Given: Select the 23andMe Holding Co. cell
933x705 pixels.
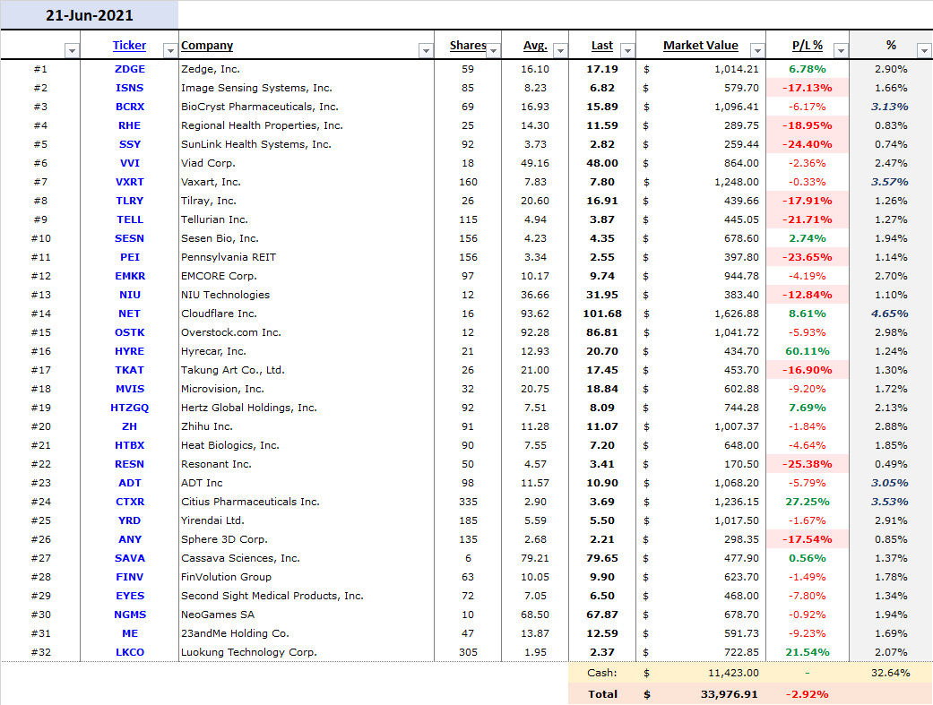Looking at the screenshot, I should (x=307, y=633).
